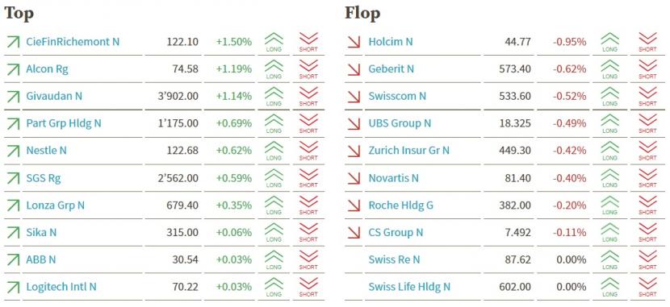670x307 pixels.
Task: Open the SGS Rg stock link
Action: click(44, 178)
